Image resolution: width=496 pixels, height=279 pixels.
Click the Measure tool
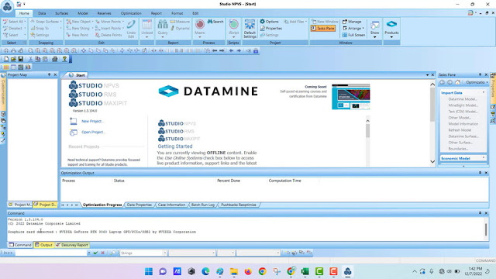pyautogui.click(x=180, y=22)
